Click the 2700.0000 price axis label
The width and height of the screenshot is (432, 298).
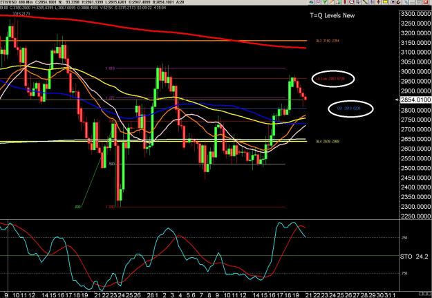point(415,129)
